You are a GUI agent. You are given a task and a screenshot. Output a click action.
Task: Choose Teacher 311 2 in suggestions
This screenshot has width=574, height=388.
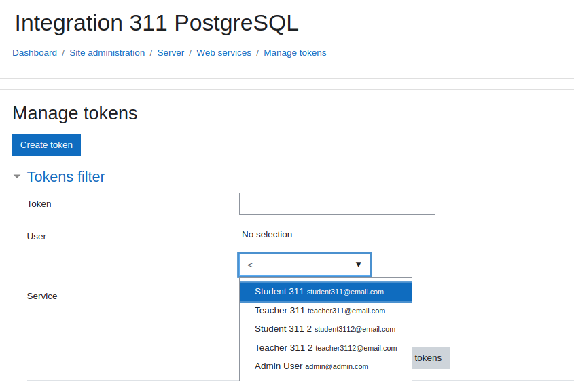click(326, 348)
